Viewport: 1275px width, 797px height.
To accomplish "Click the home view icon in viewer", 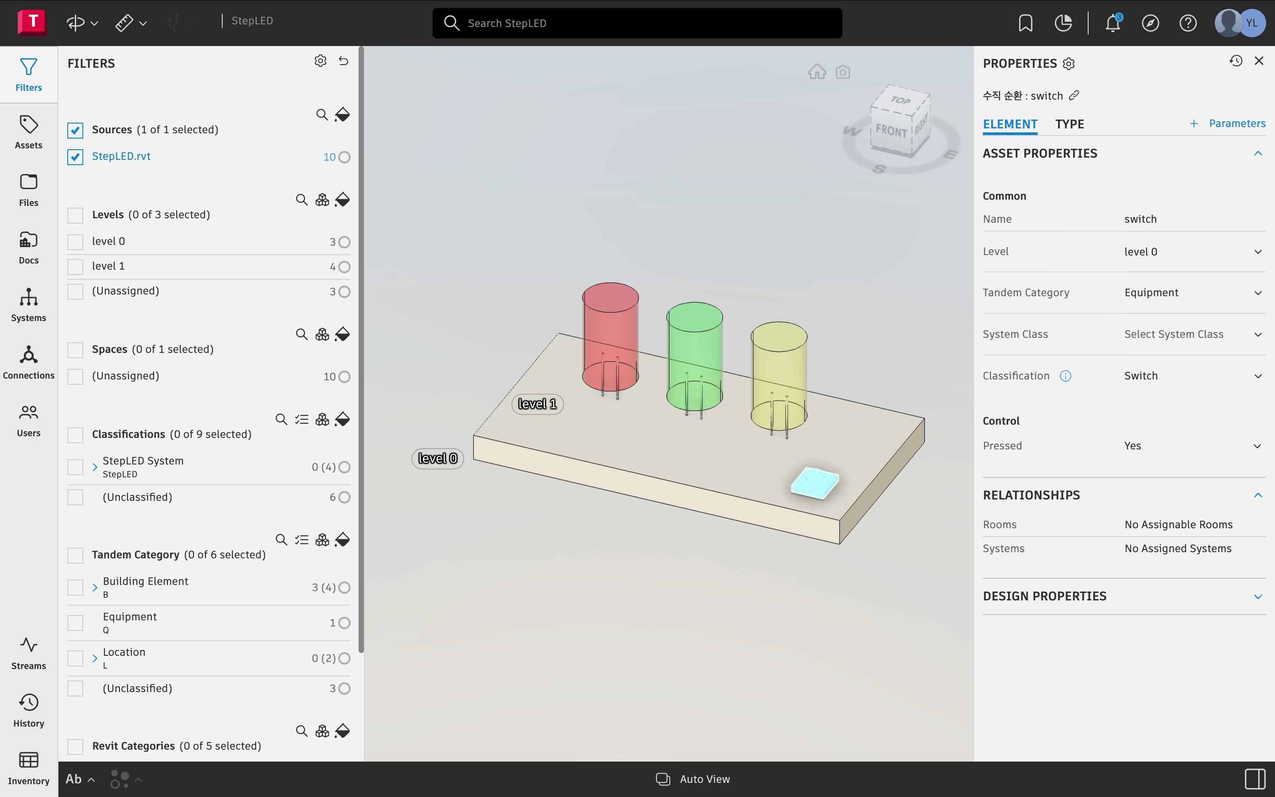I will [817, 72].
